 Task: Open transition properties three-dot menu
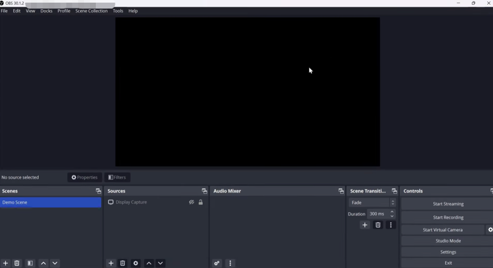point(391,225)
